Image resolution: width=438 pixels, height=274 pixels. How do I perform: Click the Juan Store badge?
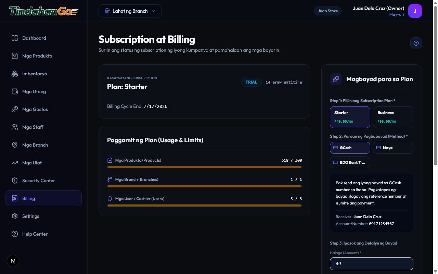(x=328, y=11)
